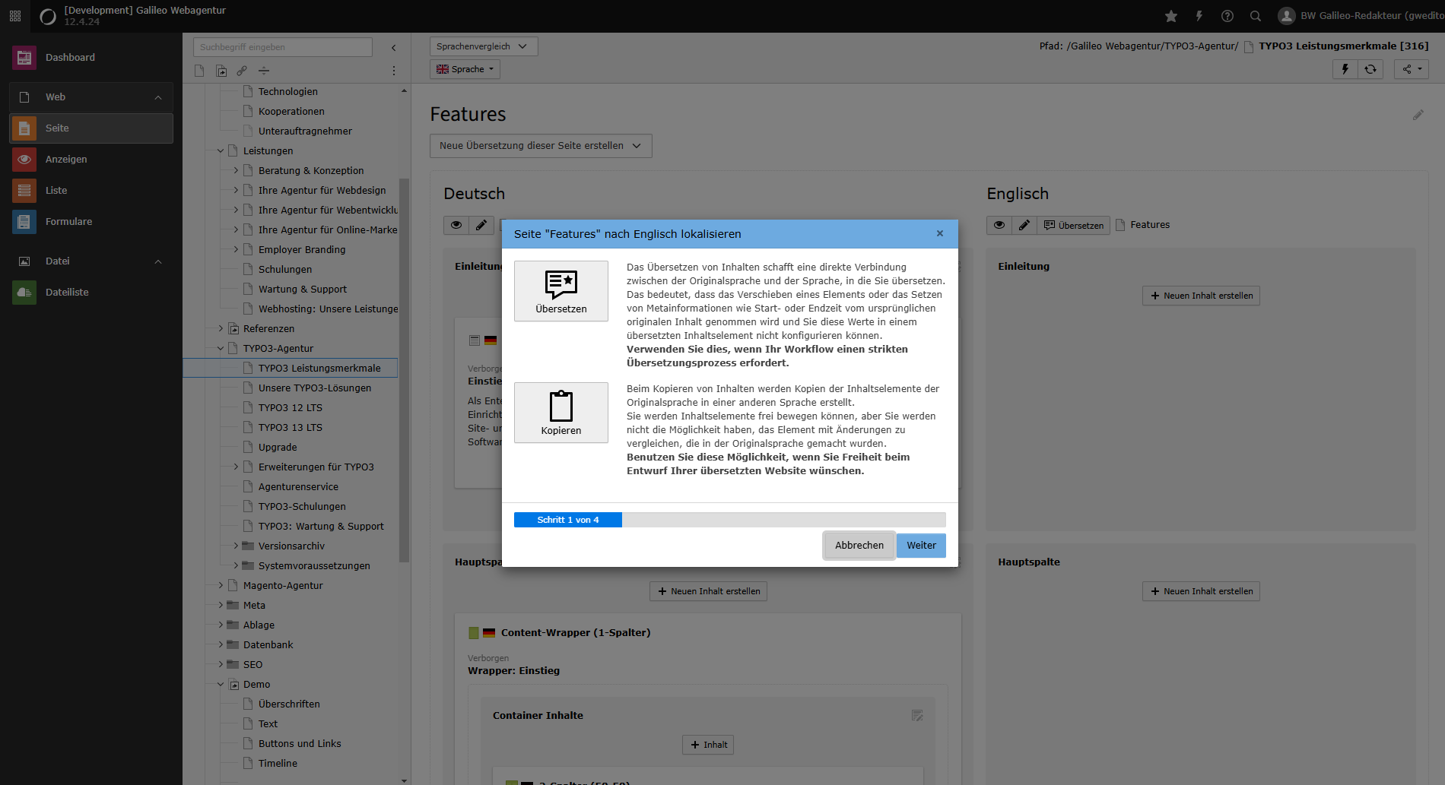1445x785 pixels.
Task: Select the Übersetzen option in the dialog
Action: pyautogui.click(x=561, y=291)
